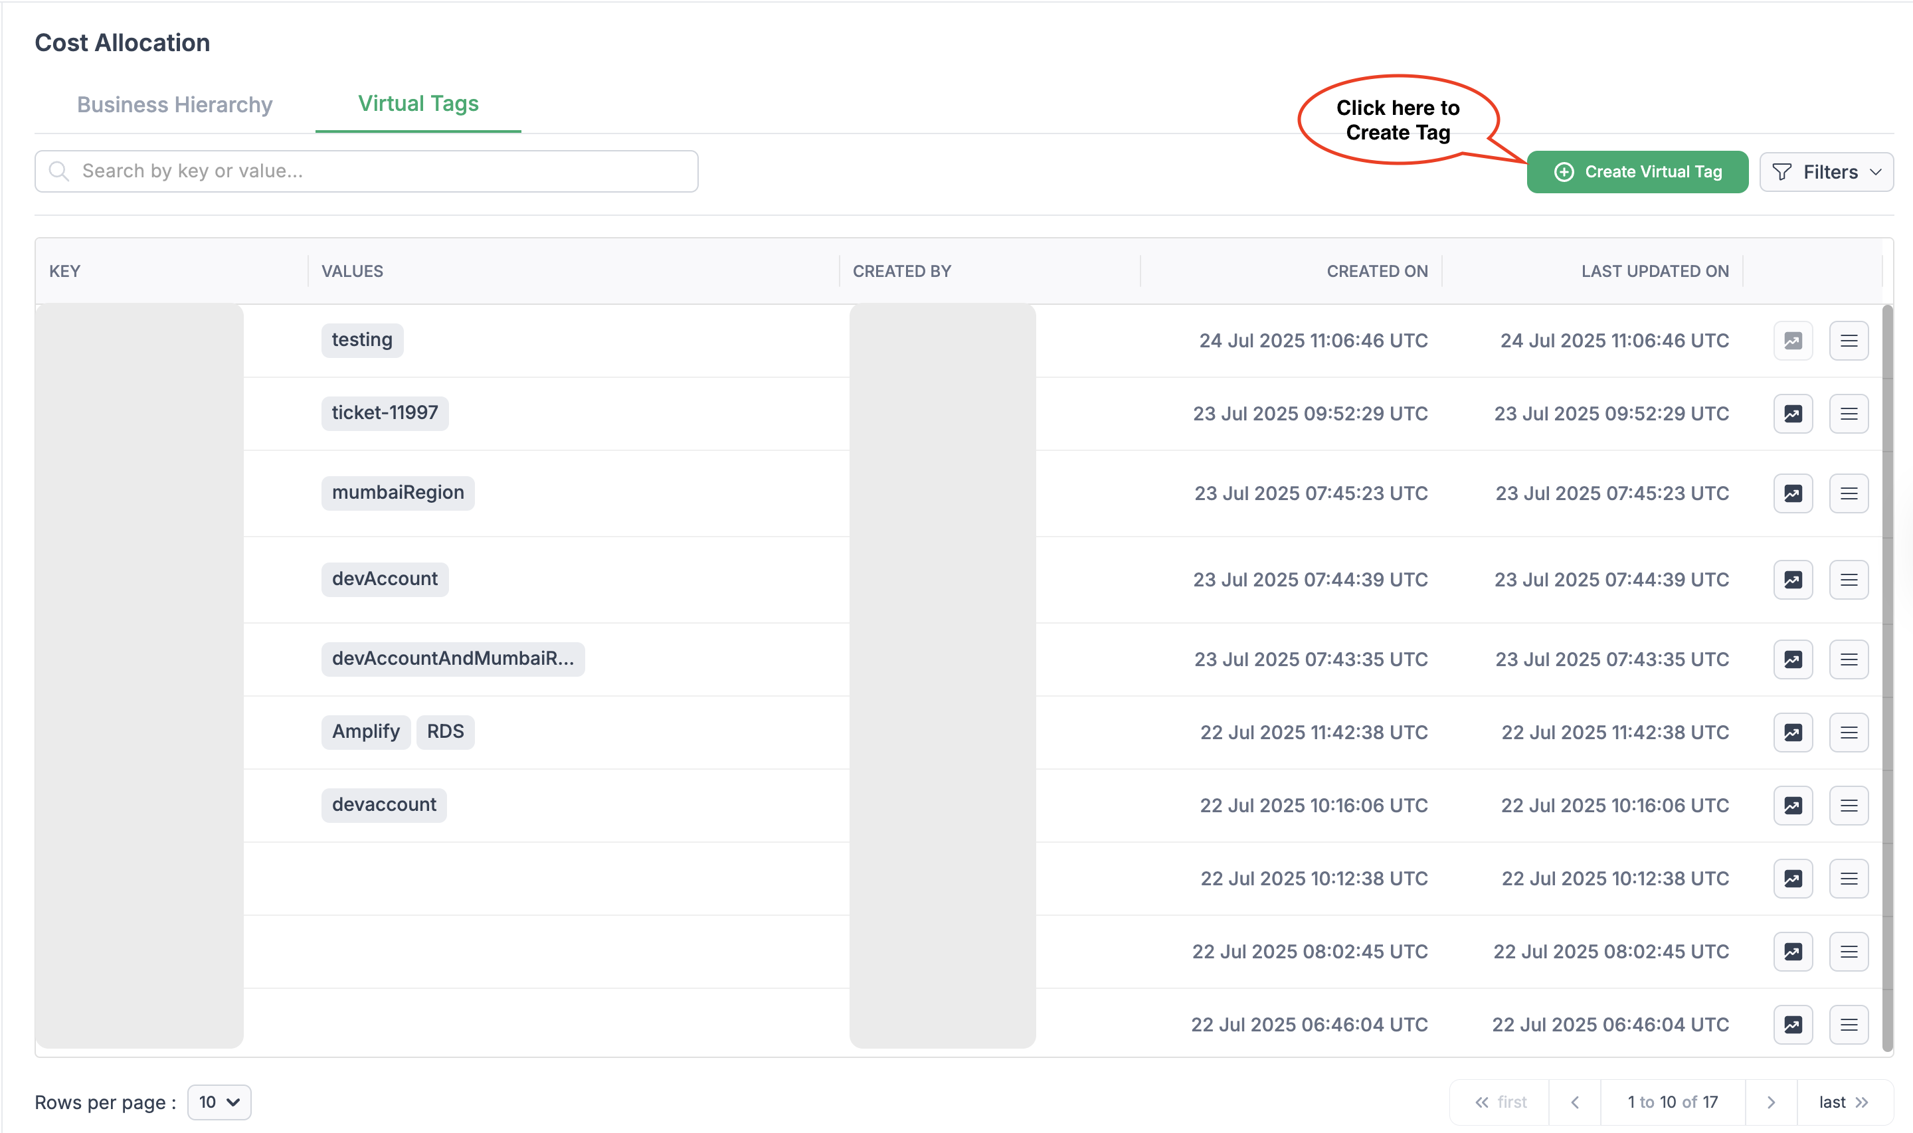The width and height of the screenshot is (1913, 1133).
Task: Open chart icon in 06:46:04 UTC row
Action: tap(1792, 1025)
